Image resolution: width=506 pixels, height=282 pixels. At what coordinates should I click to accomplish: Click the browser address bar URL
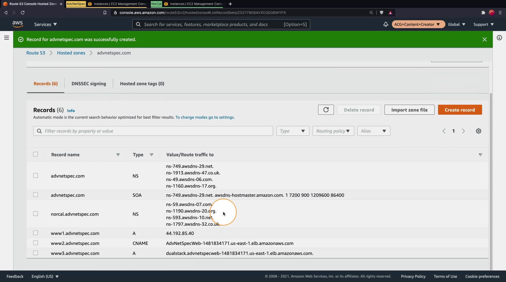tap(203, 13)
